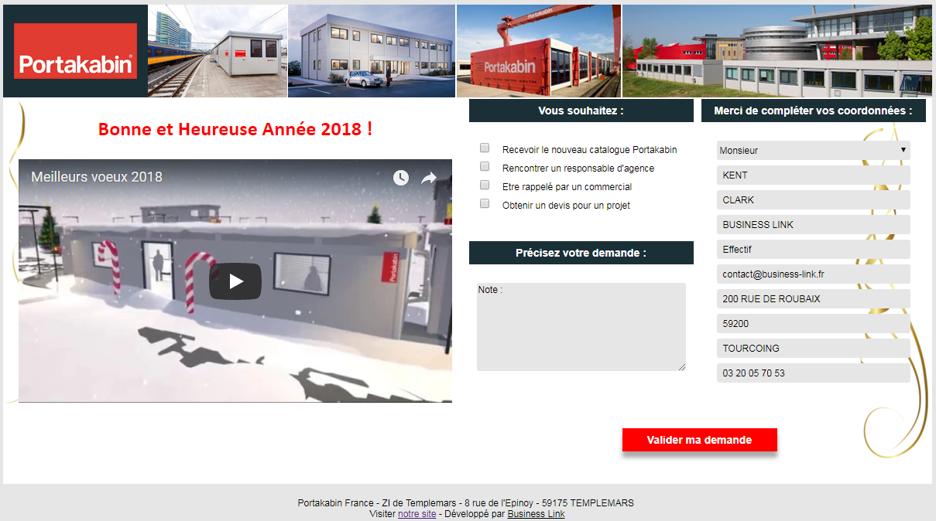Click the Note textarea
This screenshot has height=521, width=936.
pos(581,327)
